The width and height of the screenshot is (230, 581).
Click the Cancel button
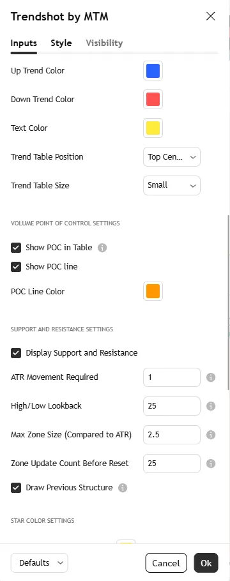pos(166,563)
